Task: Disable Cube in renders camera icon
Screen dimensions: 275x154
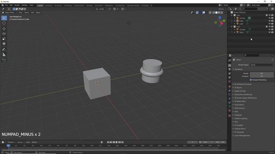Action: 272,21
